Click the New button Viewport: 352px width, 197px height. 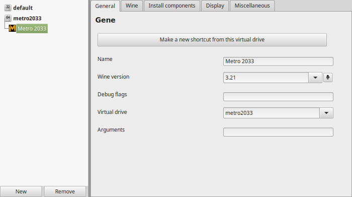click(x=21, y=191)
